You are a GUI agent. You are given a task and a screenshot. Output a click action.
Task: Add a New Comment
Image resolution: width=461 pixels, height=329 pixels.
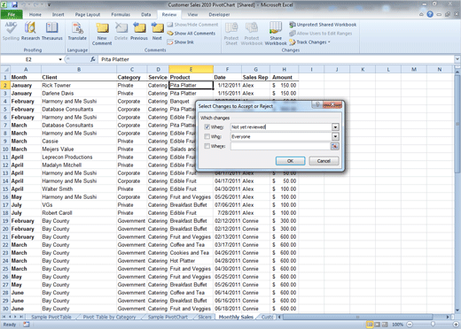102,34
